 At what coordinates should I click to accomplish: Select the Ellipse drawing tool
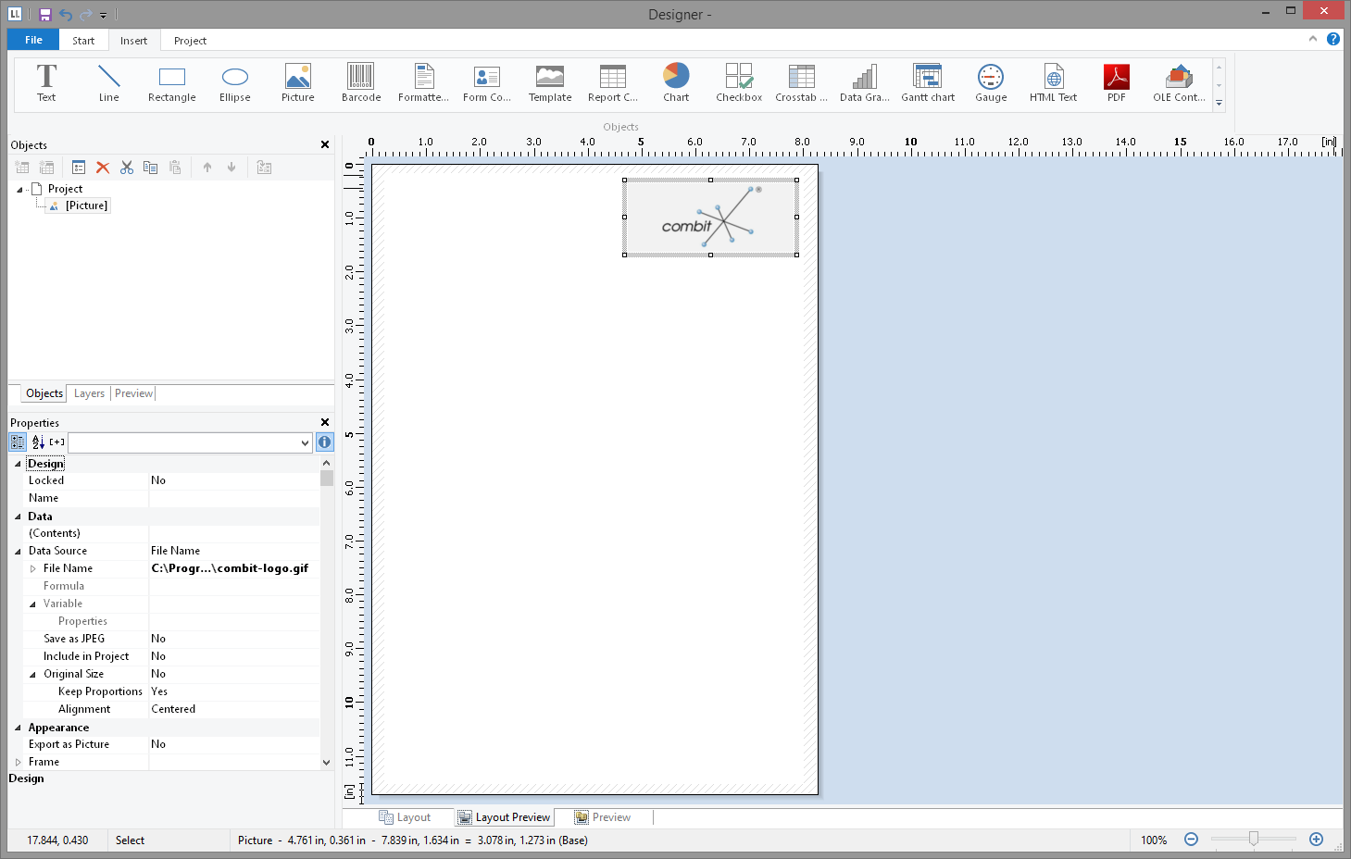(235, 82)
